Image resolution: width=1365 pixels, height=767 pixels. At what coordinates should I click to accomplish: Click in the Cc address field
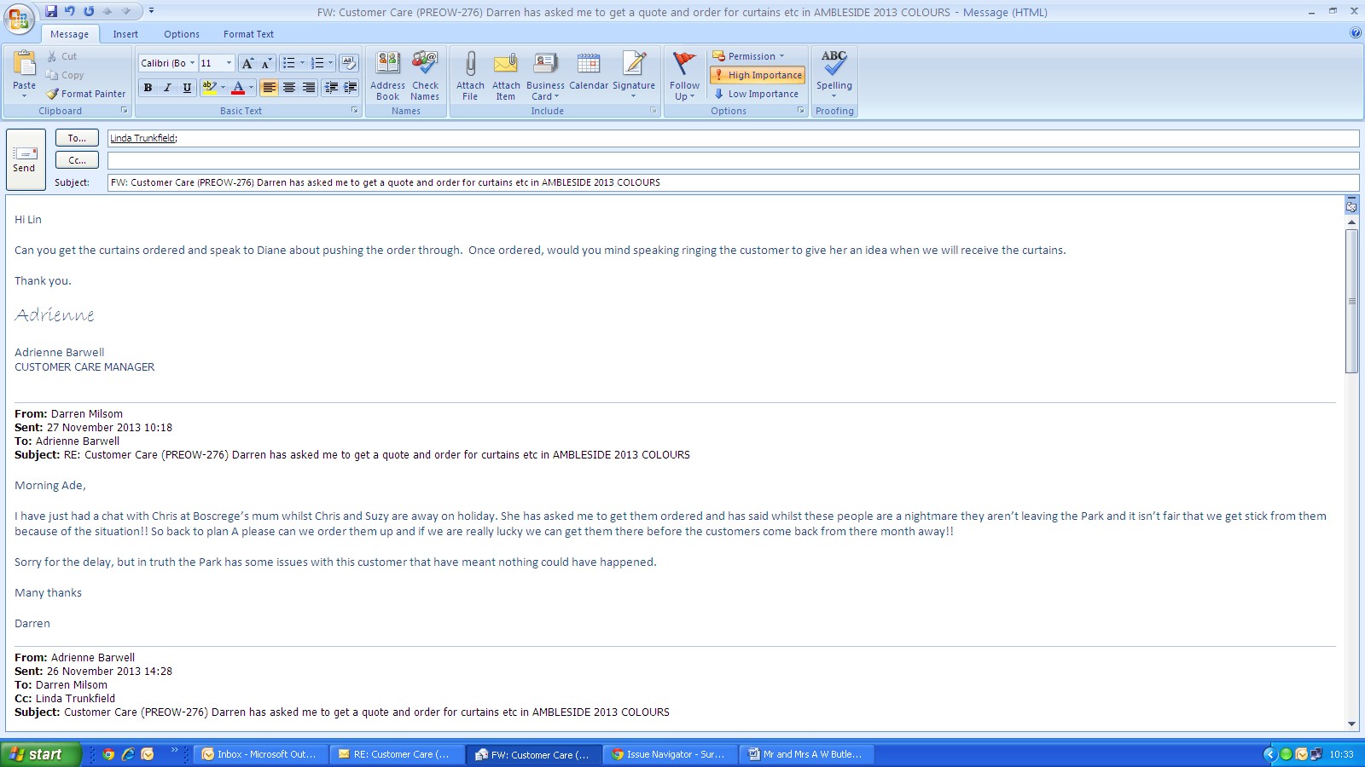(x=733, y=160)
